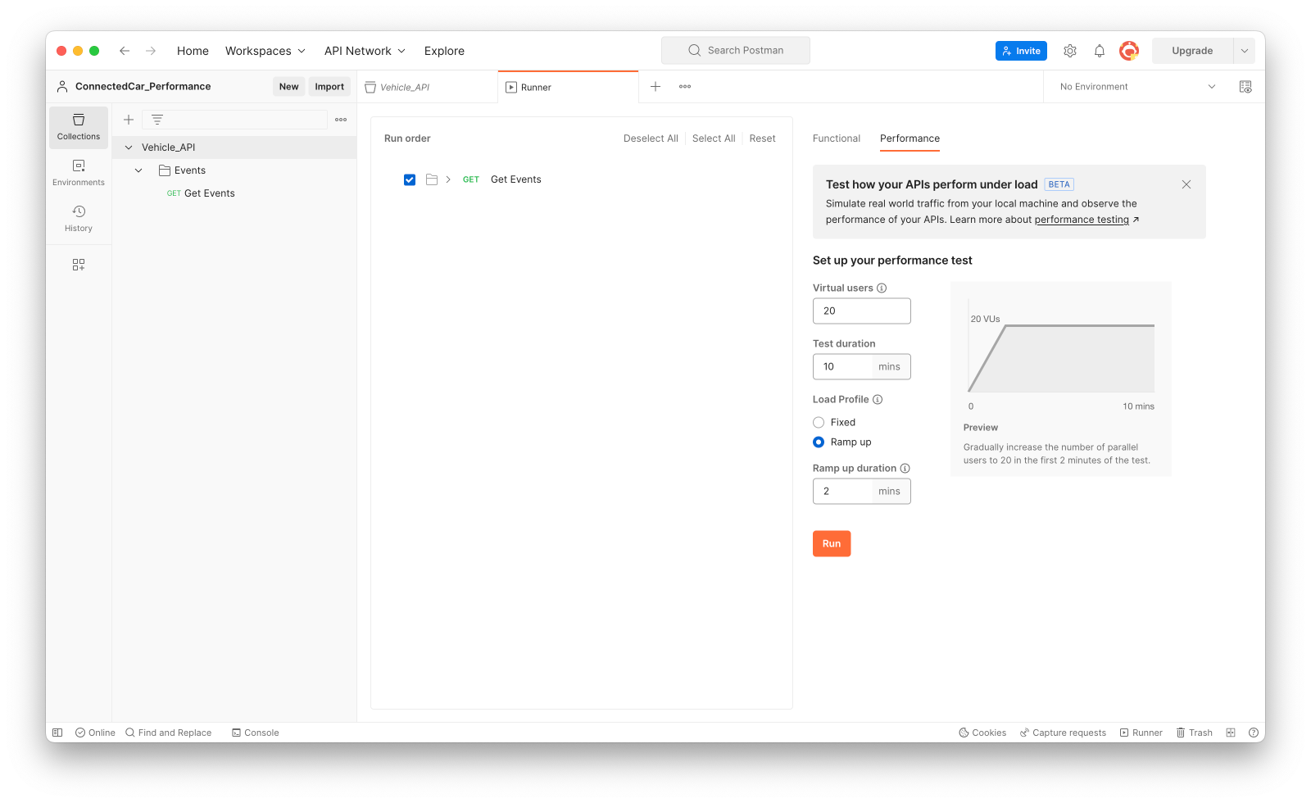Open the History sidebar panel

pyautogui.click(x=79, y=219)
